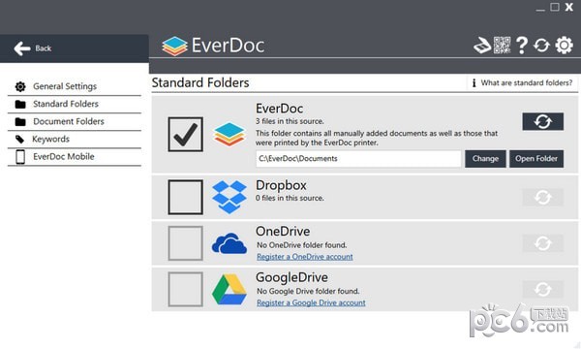This screenshot has width=581, height=349.
Task: Click the Back arrow icon
Action: [22, 48]
